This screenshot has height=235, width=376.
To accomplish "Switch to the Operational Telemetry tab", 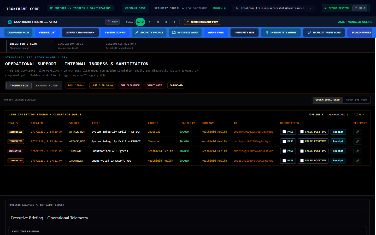I will [68, 218].
